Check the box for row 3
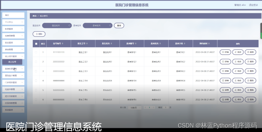Viewport: 262px width, 132px height. 36,71
